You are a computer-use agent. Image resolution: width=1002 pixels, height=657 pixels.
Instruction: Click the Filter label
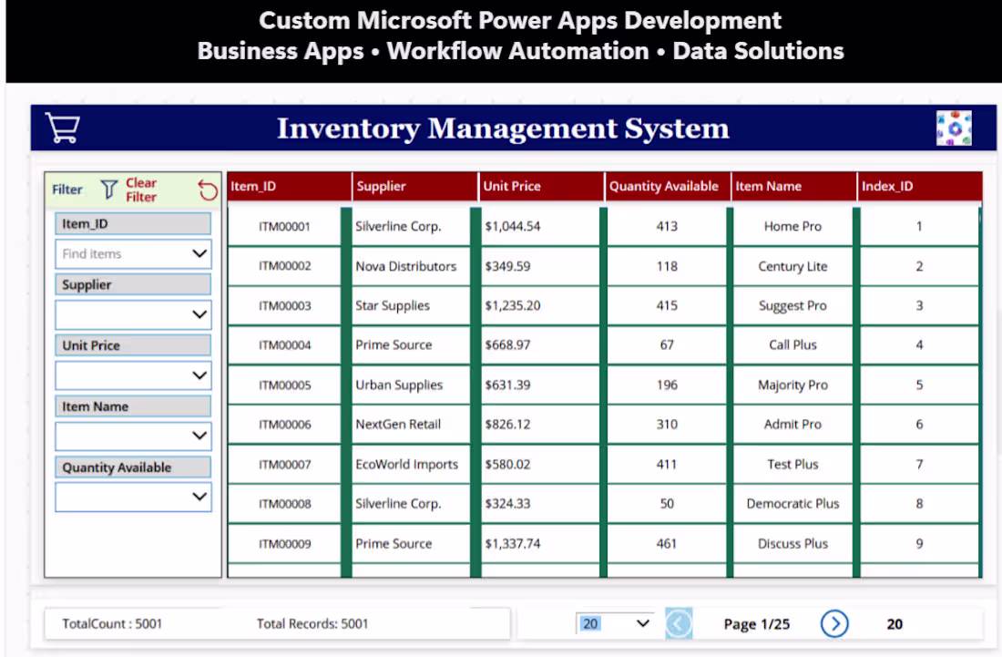tap(67, 190)
